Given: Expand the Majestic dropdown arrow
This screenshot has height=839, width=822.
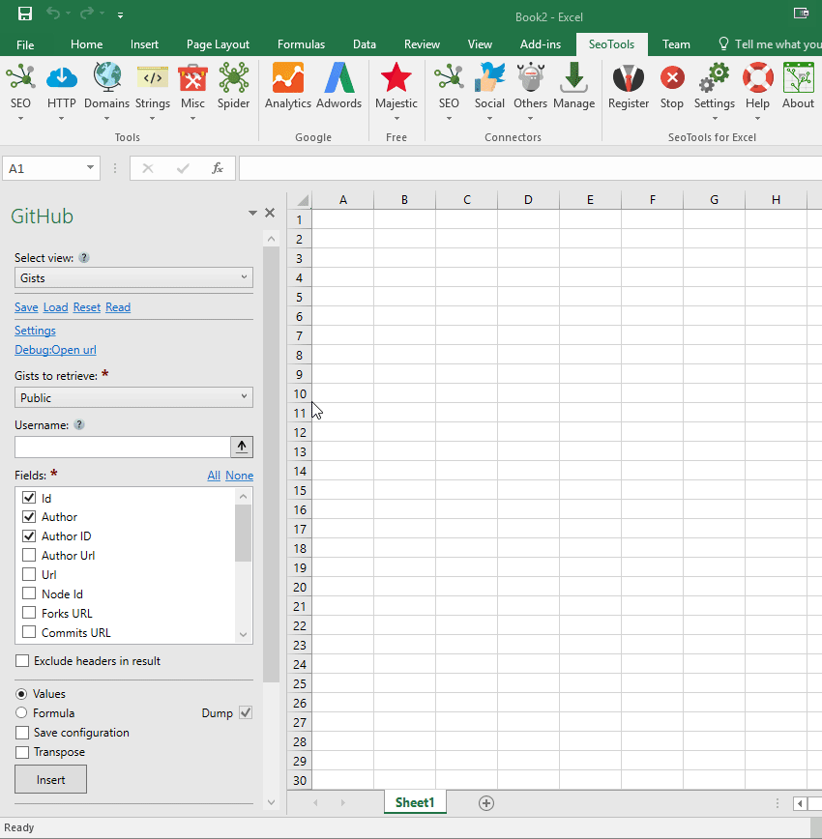Looking at the screenshot, I should (x=396, y=119).
